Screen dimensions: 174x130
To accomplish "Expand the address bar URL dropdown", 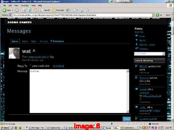I will click(x=153, y=15).
